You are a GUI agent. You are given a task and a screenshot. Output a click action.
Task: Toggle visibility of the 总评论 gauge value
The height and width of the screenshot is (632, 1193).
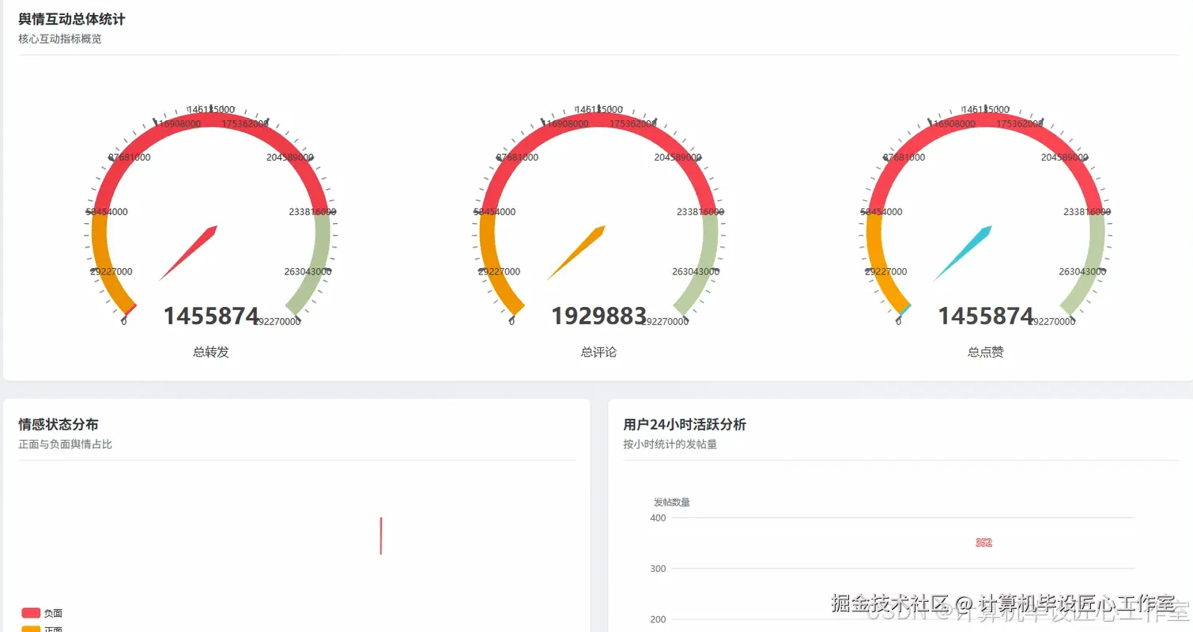pyautogui.click(x=598, y=315)
